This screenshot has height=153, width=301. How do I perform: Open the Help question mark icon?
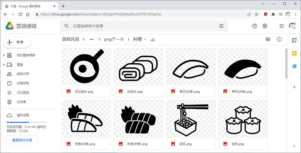(x=255, y=26)
